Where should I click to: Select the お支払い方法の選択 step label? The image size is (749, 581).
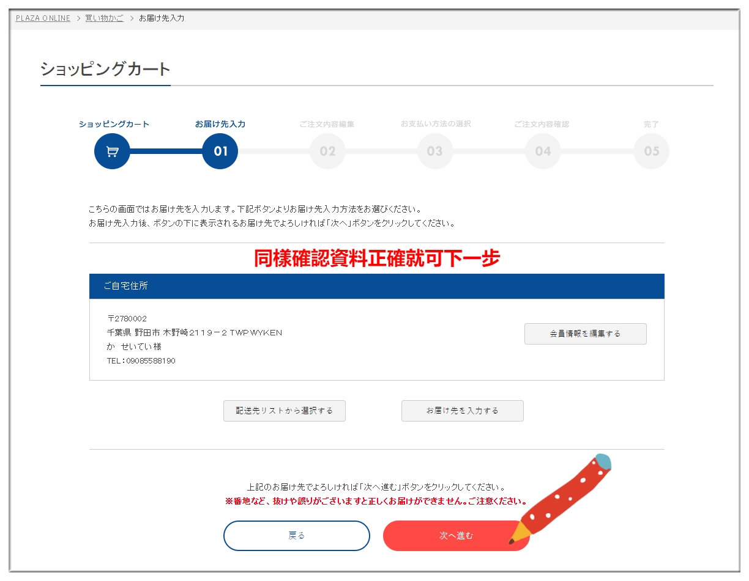click(x=435, y=124)
